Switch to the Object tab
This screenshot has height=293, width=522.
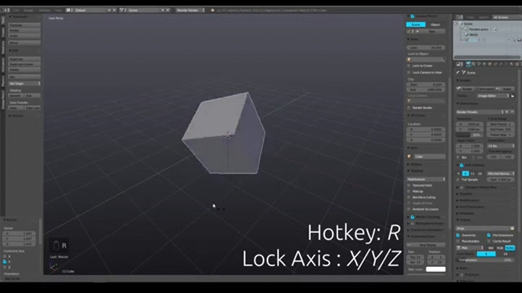click(x=435, y=25)
